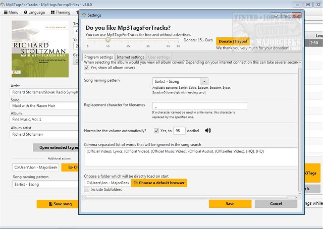
Task: Click the settings vertical scrollbar
Action: tap(300, 130)
